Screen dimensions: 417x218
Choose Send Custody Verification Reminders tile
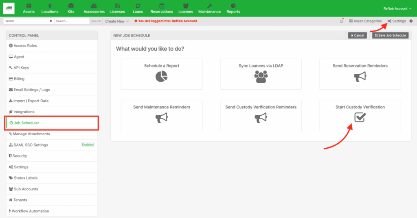[x=261, y=115]
